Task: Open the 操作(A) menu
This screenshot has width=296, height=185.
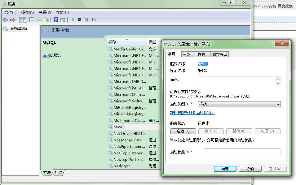Action: pyautogui.click(x=27, y=12)
